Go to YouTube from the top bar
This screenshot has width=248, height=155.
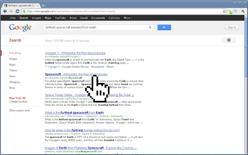pyautogui.click(x=60, y=18)
